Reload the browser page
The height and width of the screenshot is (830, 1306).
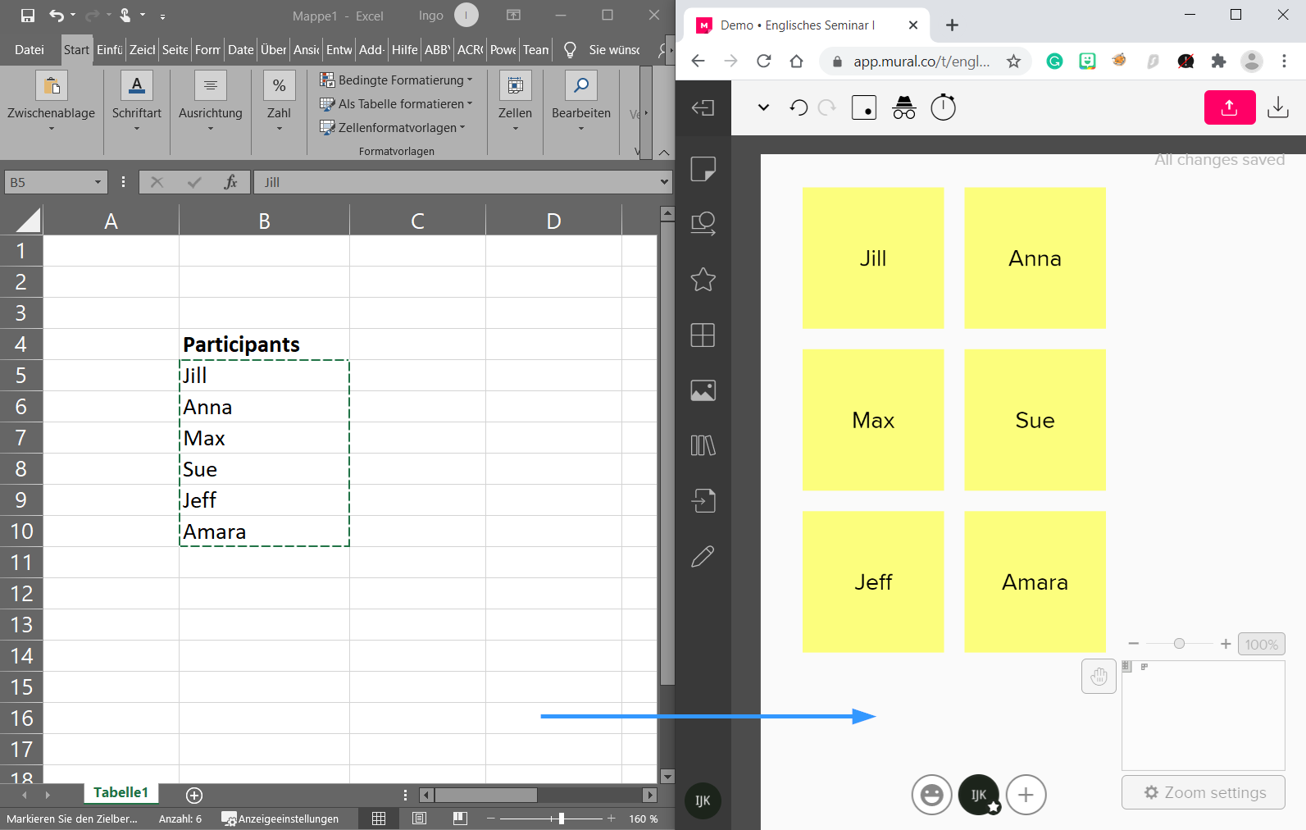tap(763, 62)
